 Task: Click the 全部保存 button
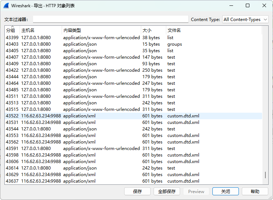coord(167,192)
